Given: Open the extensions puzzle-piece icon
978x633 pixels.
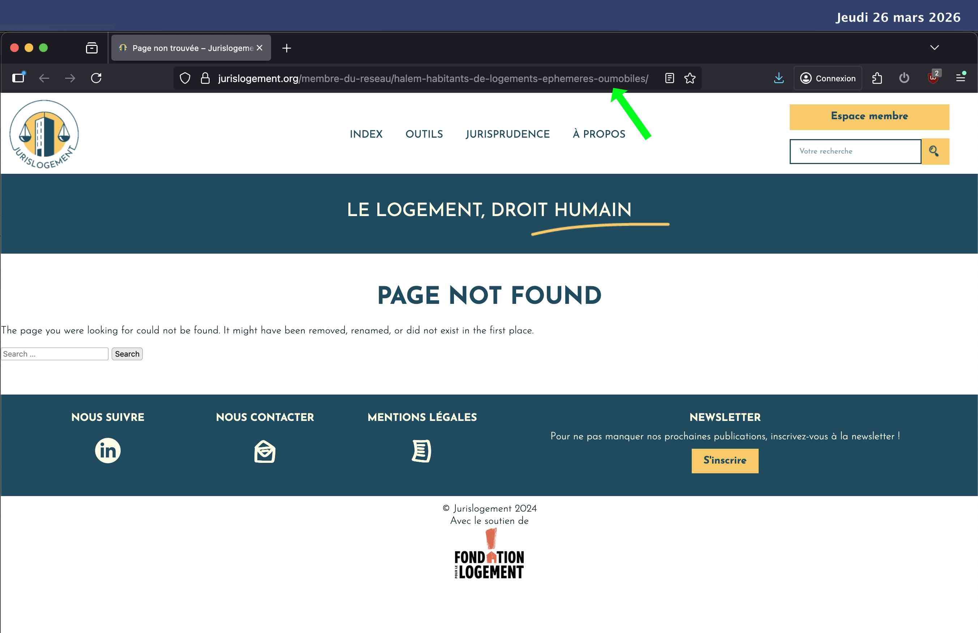Looking at the screenshot, I should coord(877,78).
